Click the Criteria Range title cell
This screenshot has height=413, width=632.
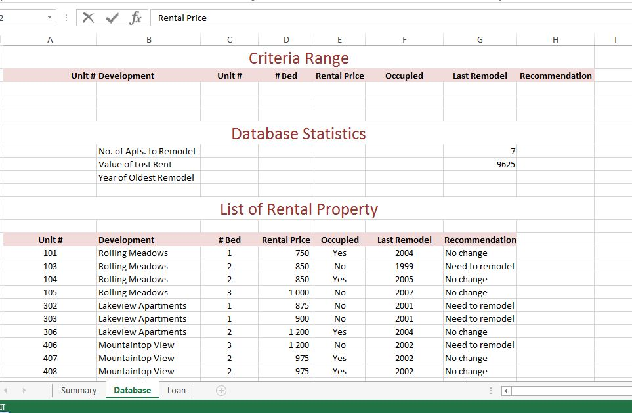pos(299,58)
